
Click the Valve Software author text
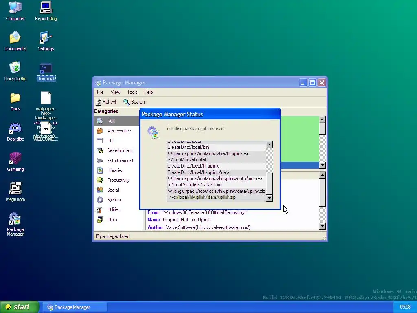(x=208, y=227)
